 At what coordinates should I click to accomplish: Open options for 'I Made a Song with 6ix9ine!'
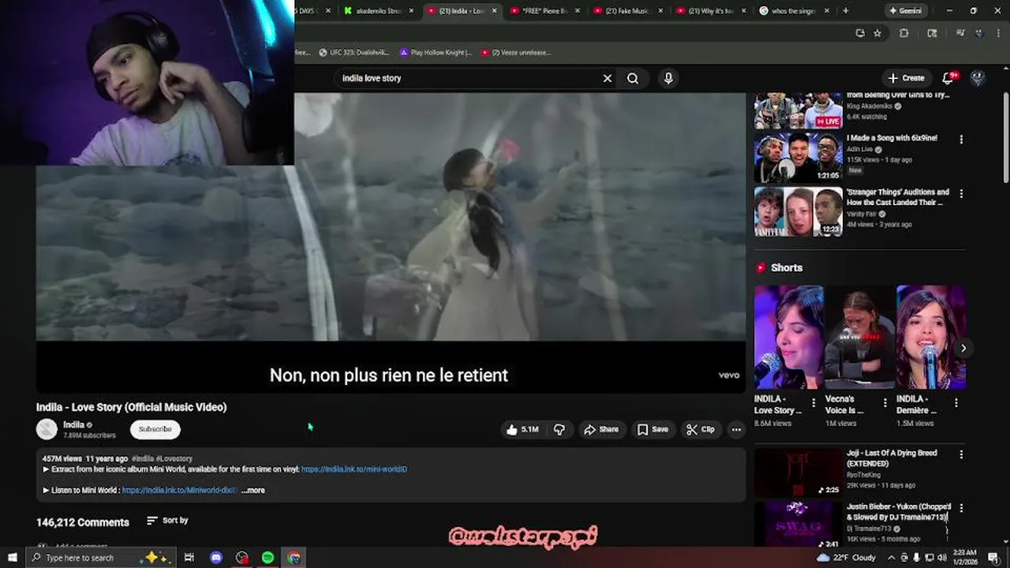(x=961, y=140)
